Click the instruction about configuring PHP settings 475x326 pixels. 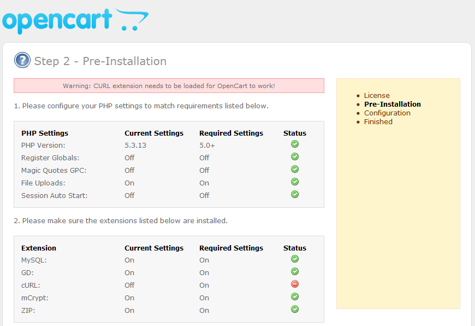[141, 106]
